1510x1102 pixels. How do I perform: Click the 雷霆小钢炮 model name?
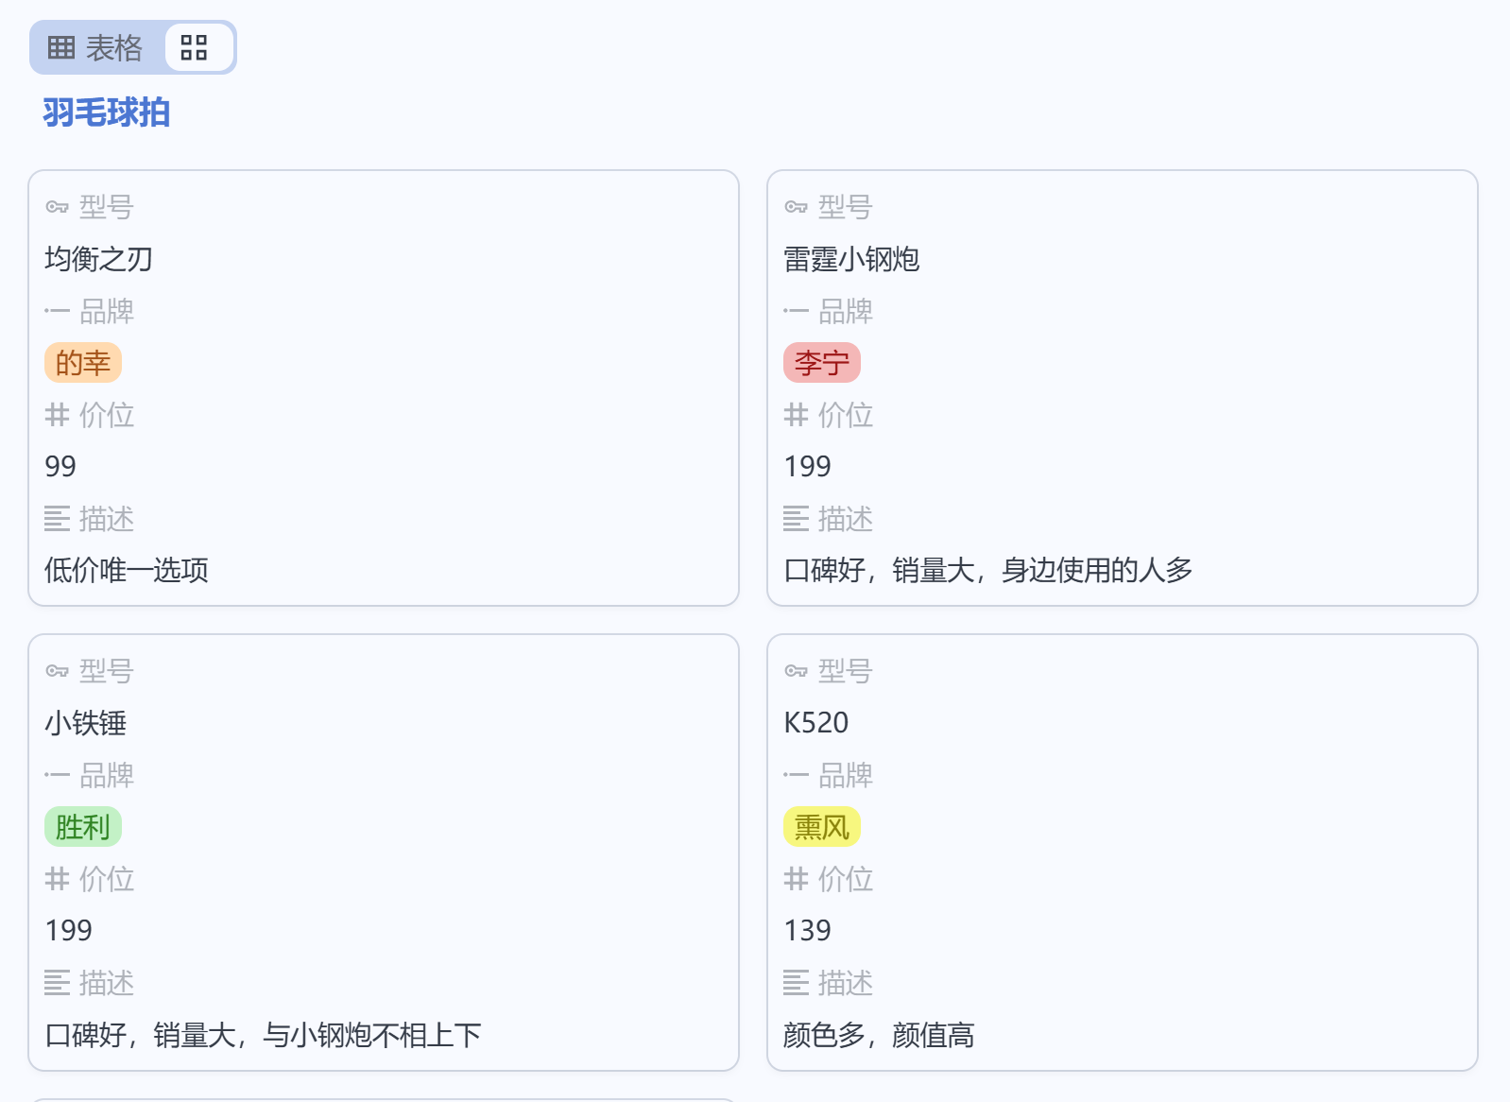point(851,259)
